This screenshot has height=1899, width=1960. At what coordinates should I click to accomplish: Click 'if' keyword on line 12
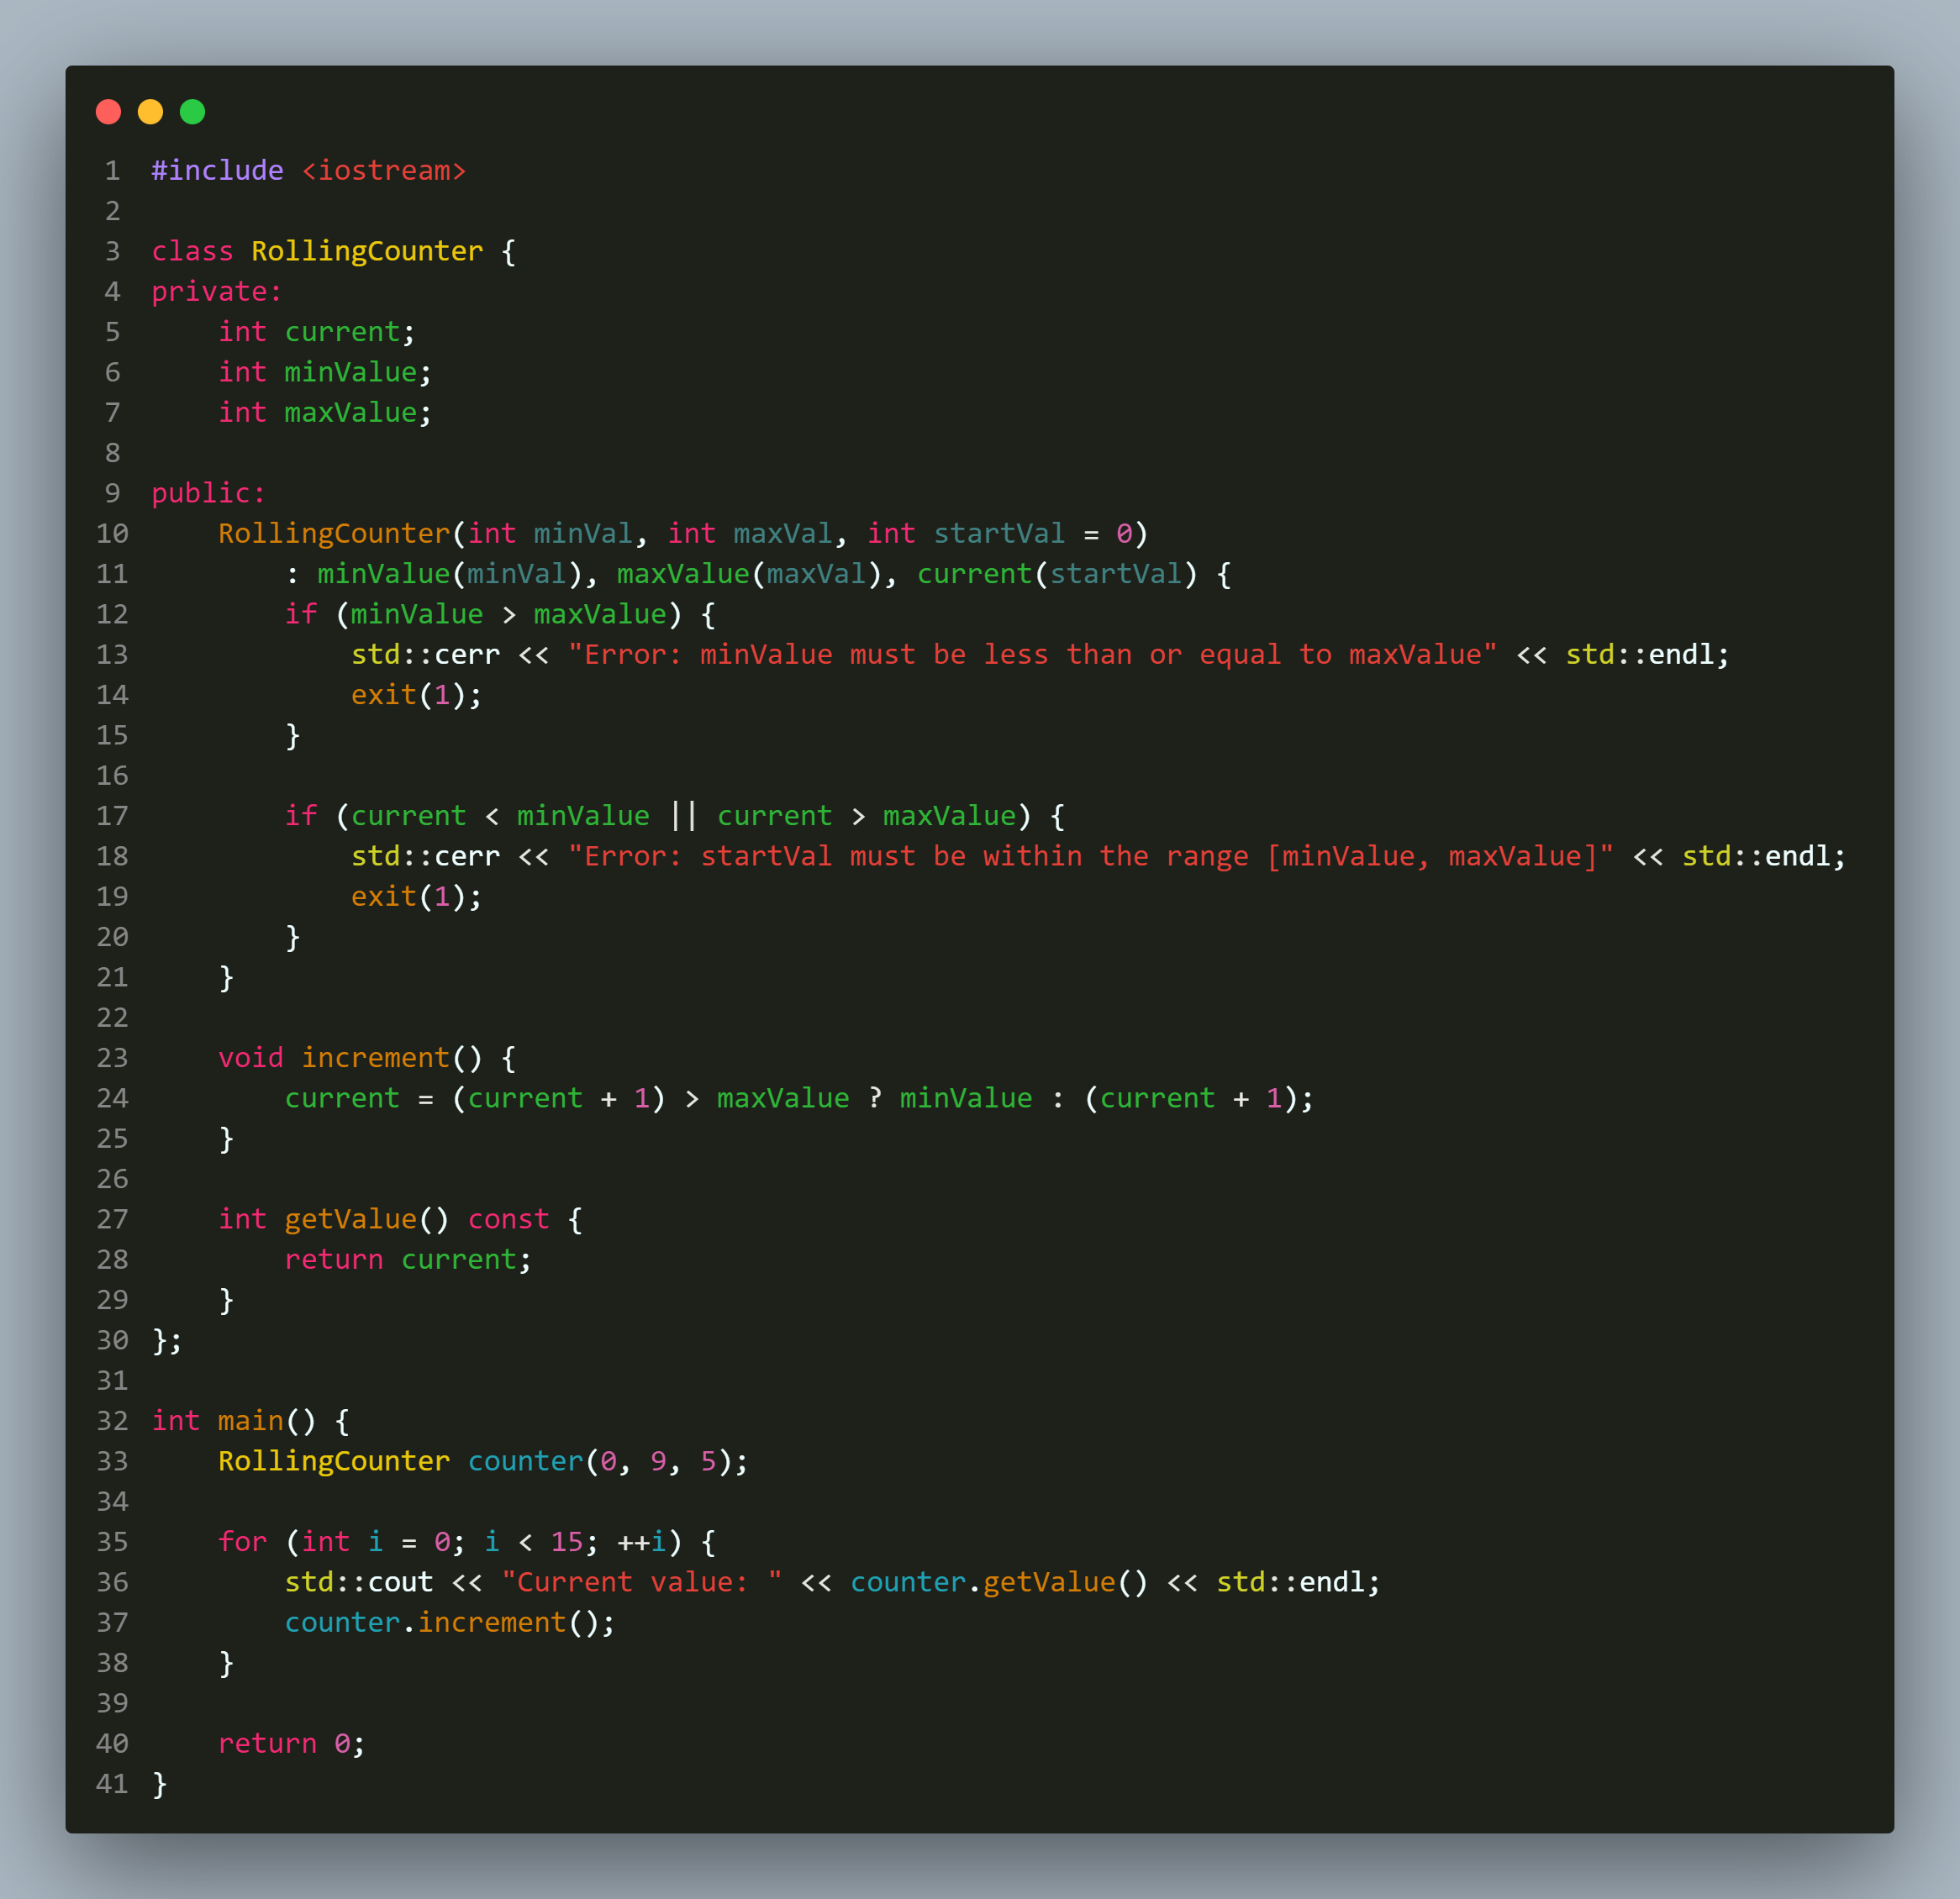click(x=300, y=614)
